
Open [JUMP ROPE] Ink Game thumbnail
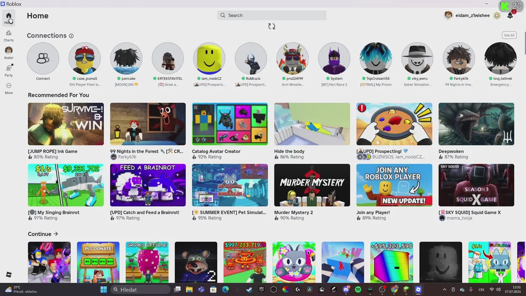[66, 124]
